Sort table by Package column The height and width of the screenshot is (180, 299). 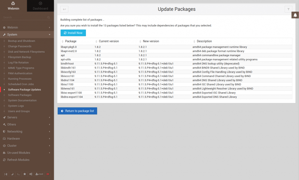(70, 41)
